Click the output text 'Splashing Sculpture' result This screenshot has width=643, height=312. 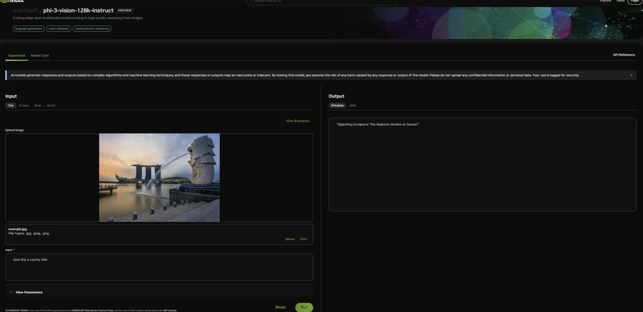(378, 125)
